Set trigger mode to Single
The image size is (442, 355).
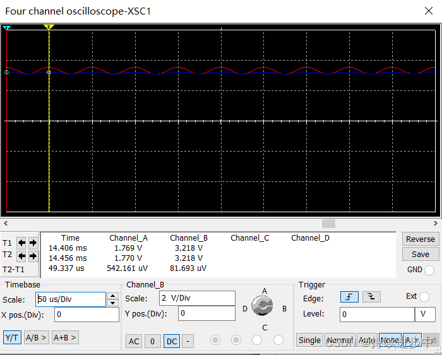point(309,340)
